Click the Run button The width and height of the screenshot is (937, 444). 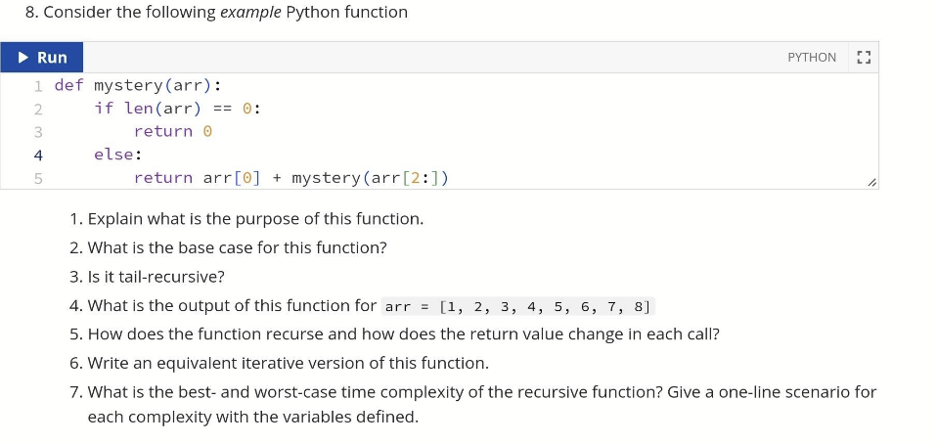point(42,58)
